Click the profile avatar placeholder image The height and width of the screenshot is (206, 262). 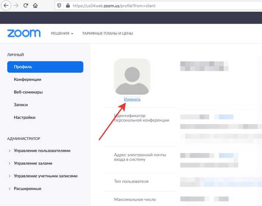click(132, 76)
